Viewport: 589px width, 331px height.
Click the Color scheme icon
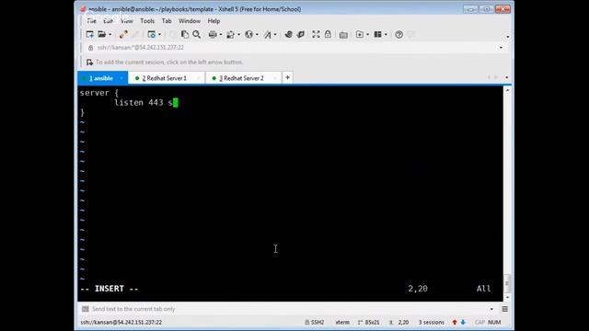(x=231, y=35)
